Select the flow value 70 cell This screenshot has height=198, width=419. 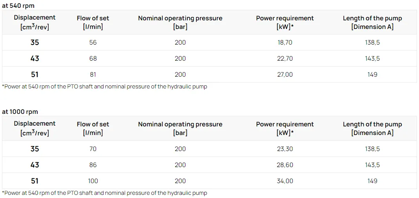point(93,149)
